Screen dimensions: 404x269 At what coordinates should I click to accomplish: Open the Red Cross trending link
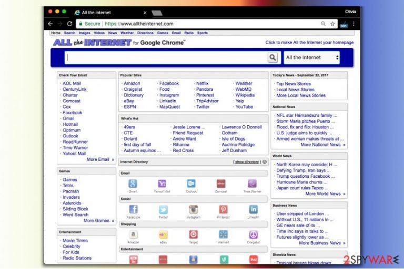pyautogui.click(x=183, y=150)
